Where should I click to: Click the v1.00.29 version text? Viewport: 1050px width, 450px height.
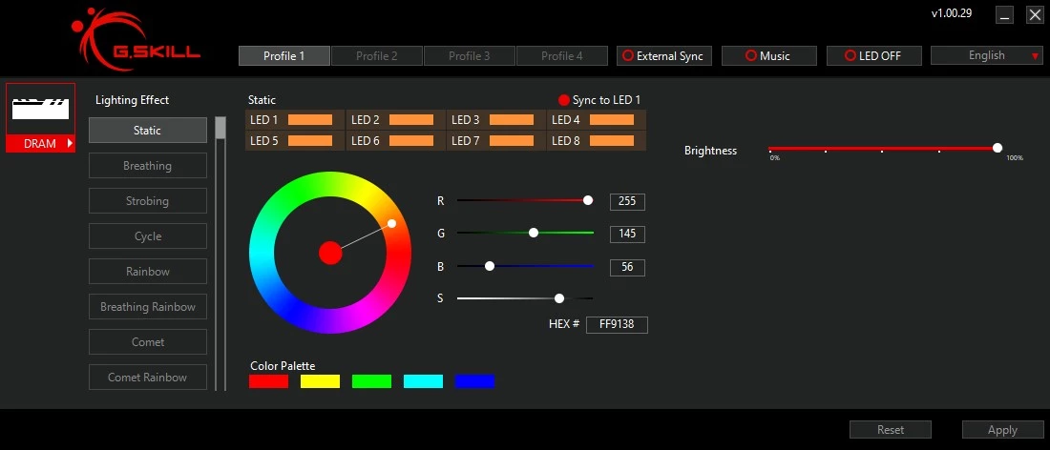point(952,12)
